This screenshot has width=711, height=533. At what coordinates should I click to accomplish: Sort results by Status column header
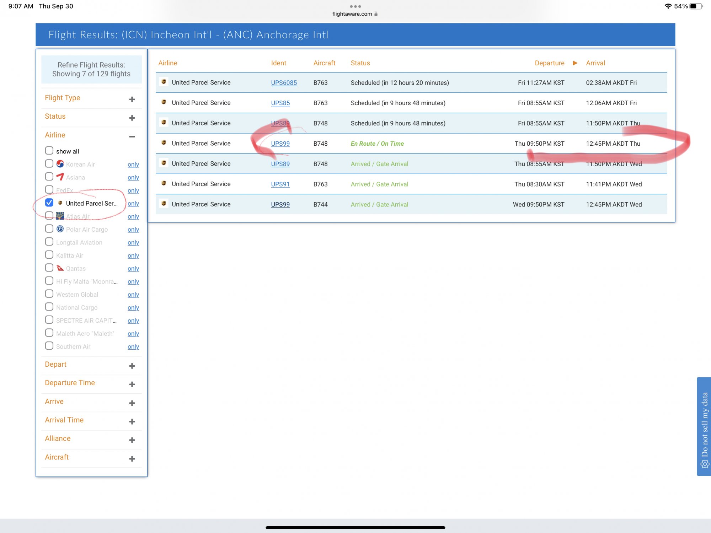[360, 63]
